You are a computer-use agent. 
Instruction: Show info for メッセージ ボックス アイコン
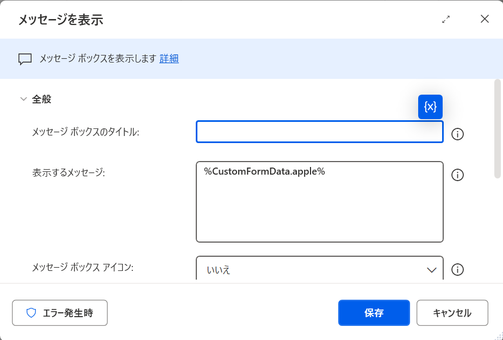[458, 269]
